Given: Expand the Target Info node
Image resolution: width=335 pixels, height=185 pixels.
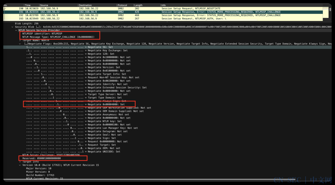Looking at the screenshot, I should tap(20, 162).
